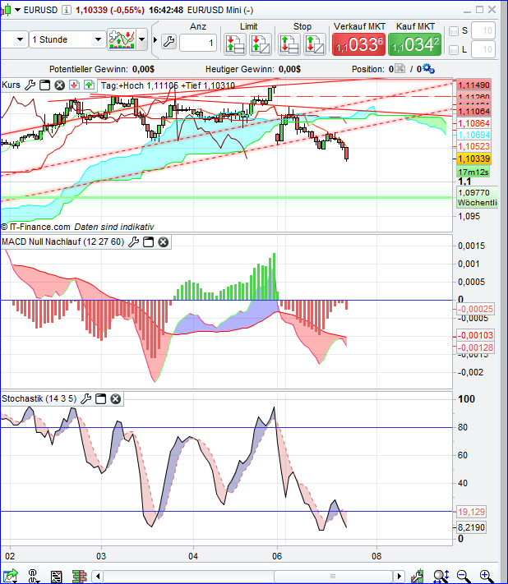Open the EURUSD instrument info icon
The height and width of the screenshot is (584, 508).
66,10
